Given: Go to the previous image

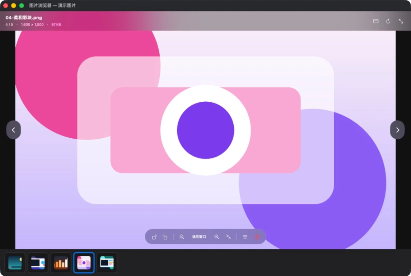Looking at the screenshot, I should pos(14,130).
